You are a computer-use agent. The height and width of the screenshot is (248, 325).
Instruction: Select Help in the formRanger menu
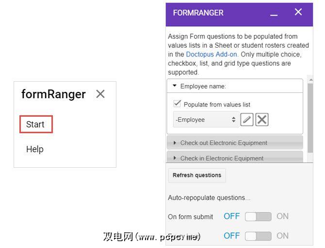pyautogui.click(x=35, y=149)
